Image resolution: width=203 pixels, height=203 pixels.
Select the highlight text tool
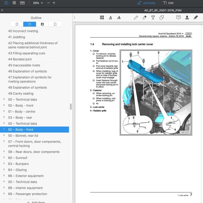pyautogui.click(x=102, y=18)
